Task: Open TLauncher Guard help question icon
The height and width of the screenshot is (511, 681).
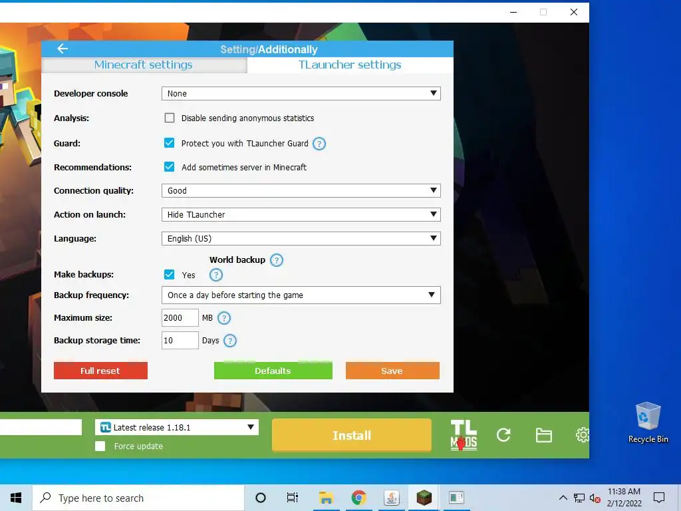Action: (319, 144)
